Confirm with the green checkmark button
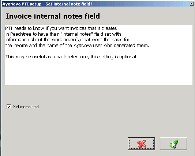 pos(173,144)
